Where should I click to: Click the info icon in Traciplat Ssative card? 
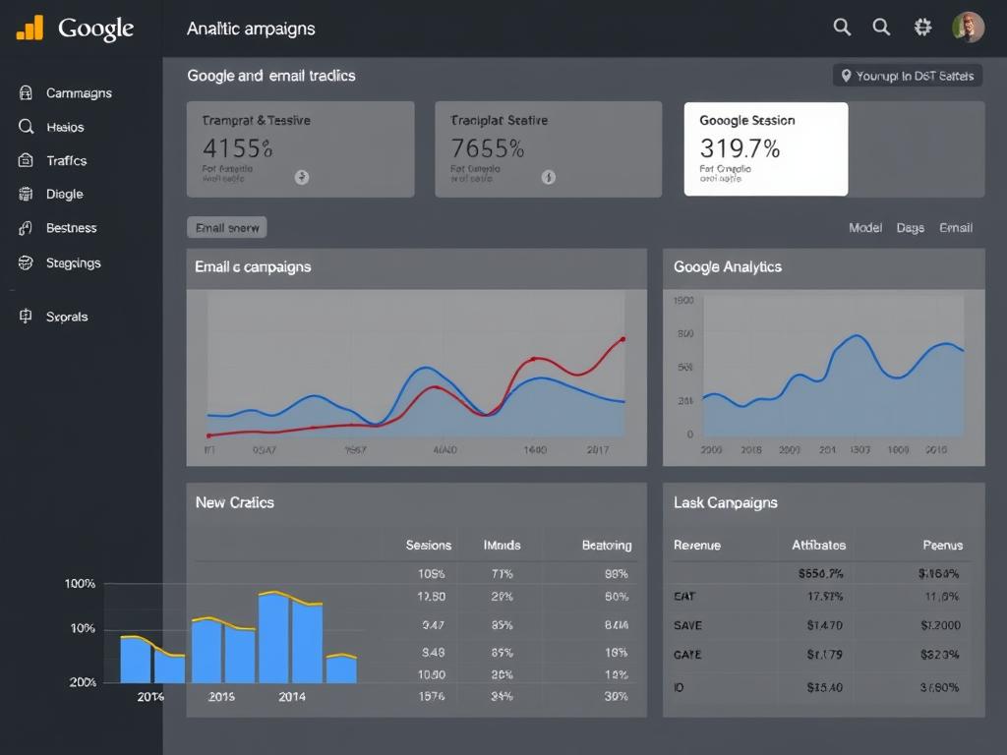click(x=548, y=177)
